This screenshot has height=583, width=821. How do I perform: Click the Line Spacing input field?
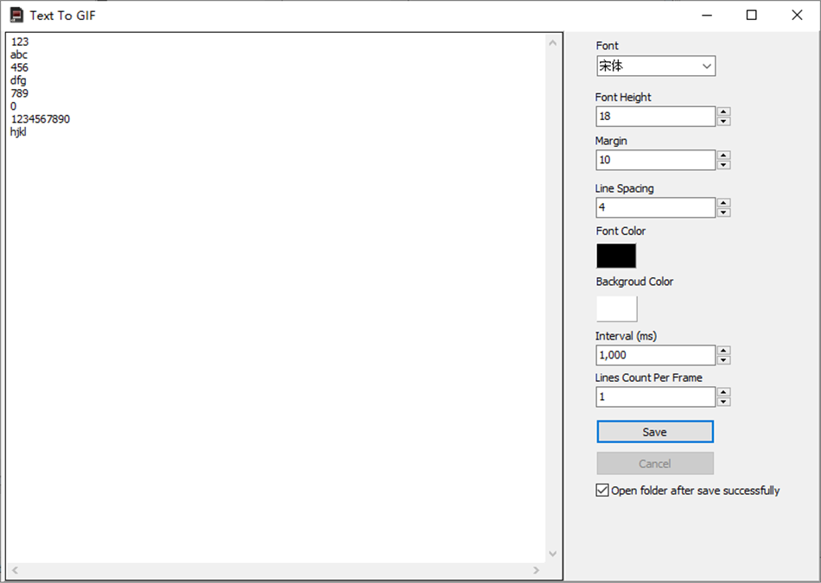[x=655, y=207]
